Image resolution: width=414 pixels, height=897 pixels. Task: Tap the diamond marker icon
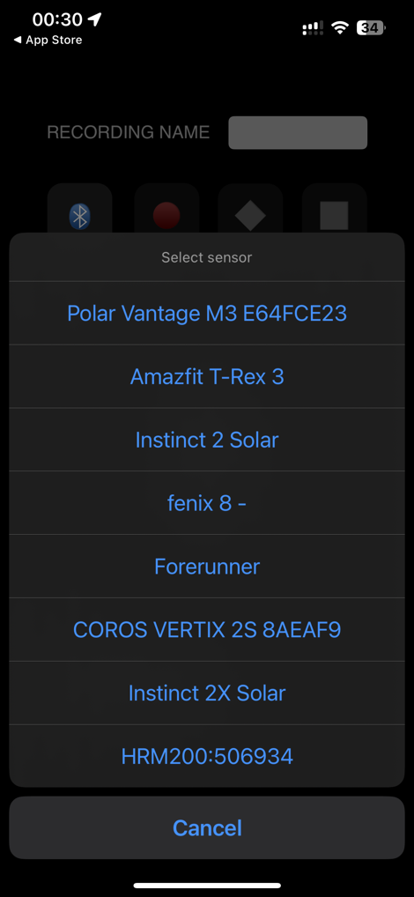coord(250,216)
